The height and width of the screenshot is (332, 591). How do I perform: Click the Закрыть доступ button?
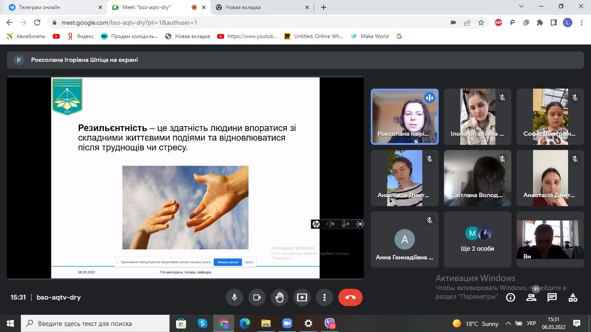click(x=228, y=262)
